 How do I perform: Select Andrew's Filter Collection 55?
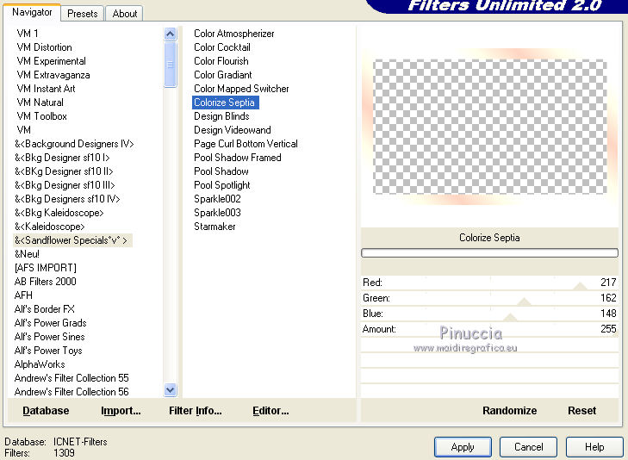[72, 378]
